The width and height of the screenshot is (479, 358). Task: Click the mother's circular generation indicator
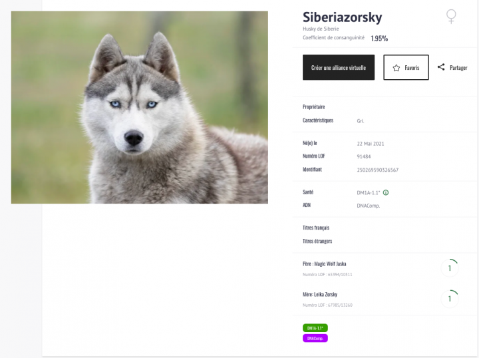point(450,299)
